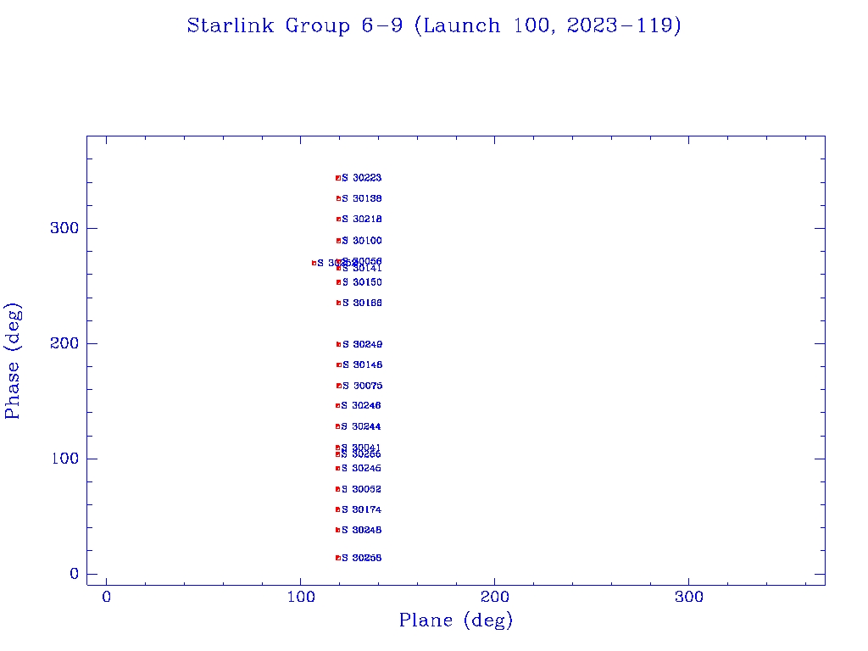The height and width of the screenshot is (651, 868).
Task: Click the 300 tick on Plane axis
Action: 689,597
